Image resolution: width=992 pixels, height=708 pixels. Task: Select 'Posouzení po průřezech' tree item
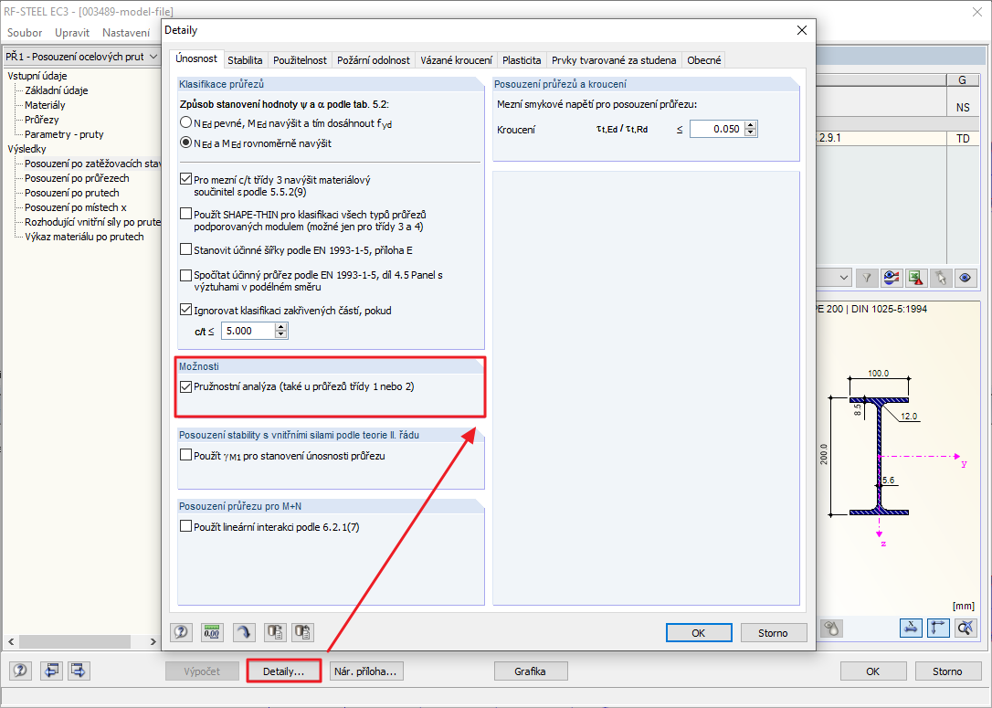tap(77, 178)
